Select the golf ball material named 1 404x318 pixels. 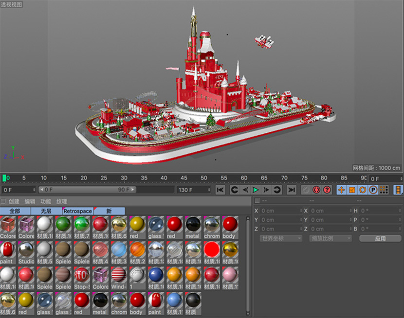[x=137, y=278]
